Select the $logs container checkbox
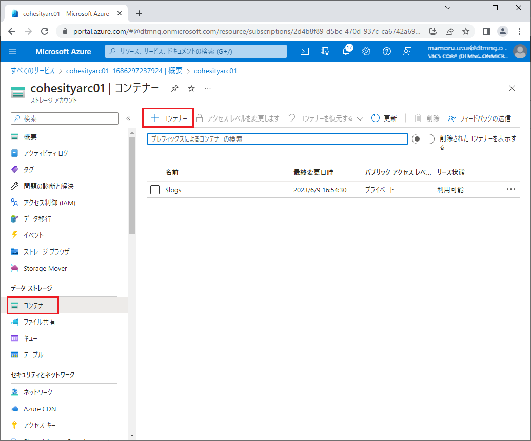The image size is (531, 441). [x=155, y=190]
